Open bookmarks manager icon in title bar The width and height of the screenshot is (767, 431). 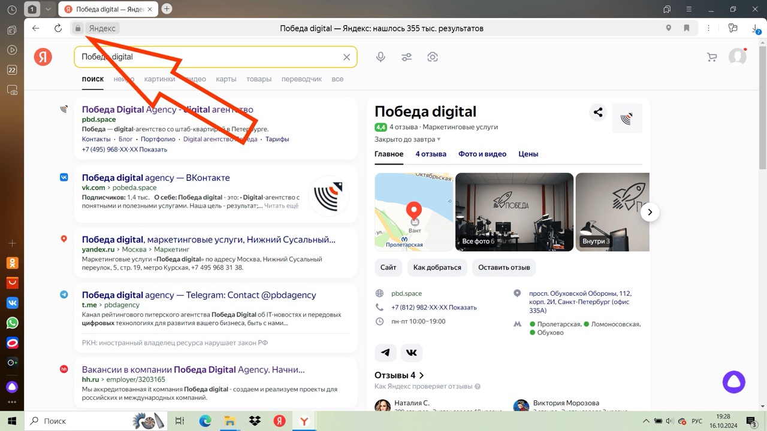coord(667,9)
